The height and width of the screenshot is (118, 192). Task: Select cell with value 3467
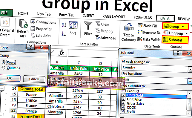pyautogui.click(x=78, y=74)
